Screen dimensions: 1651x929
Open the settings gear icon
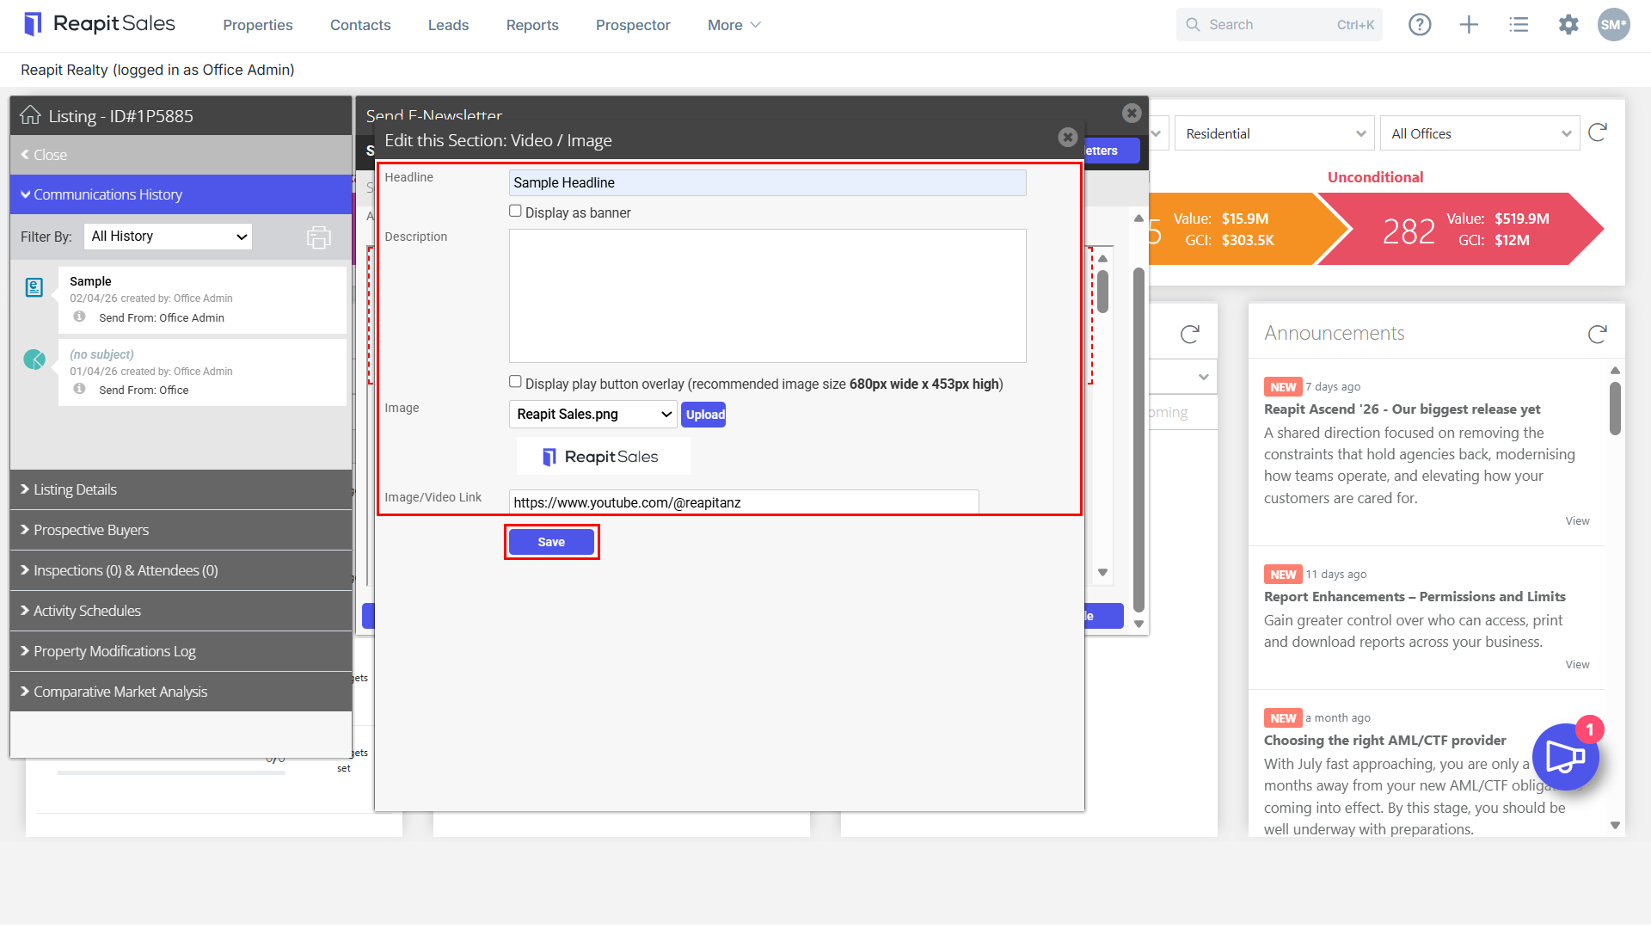1568,25
